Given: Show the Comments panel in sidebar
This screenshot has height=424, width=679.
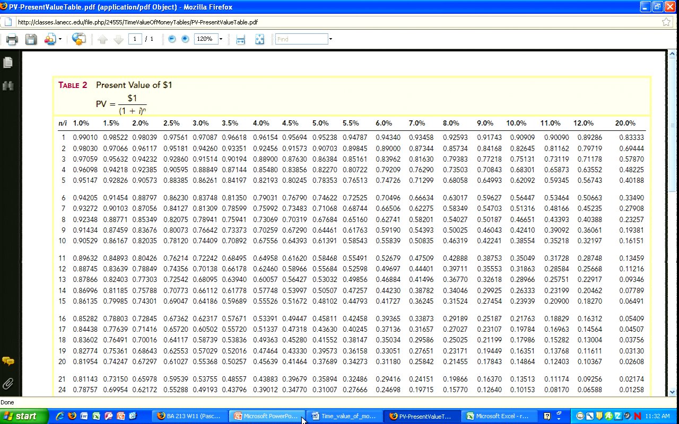Looking at the screenshot, I should pyautogui.click(x=8, y=361).
